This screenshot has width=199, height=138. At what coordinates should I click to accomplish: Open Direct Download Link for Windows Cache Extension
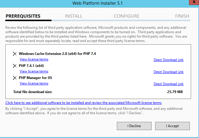tap(169, 60)
